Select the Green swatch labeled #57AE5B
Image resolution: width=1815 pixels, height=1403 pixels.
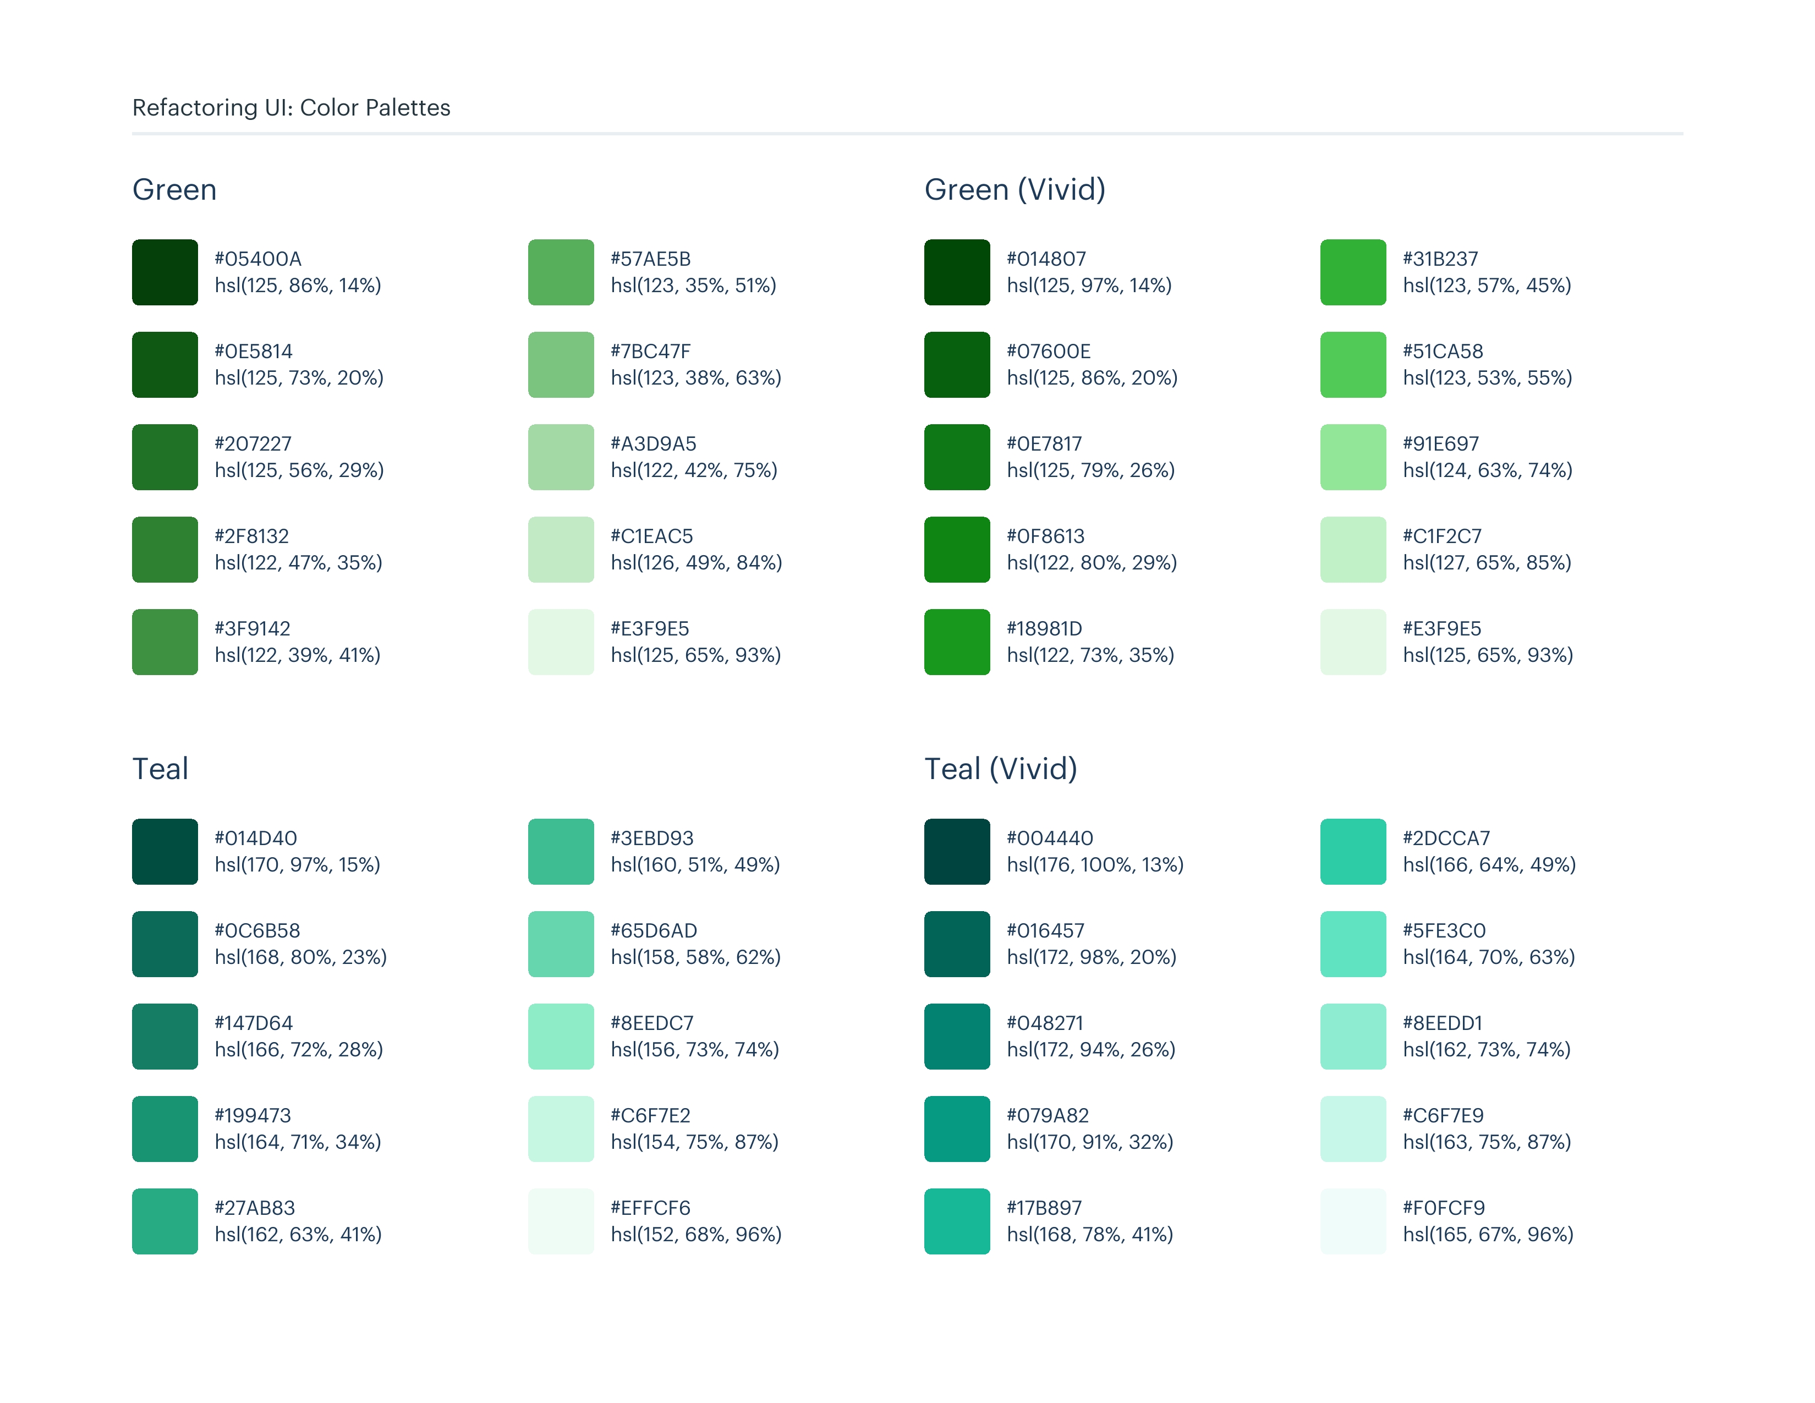click(561, 272)
